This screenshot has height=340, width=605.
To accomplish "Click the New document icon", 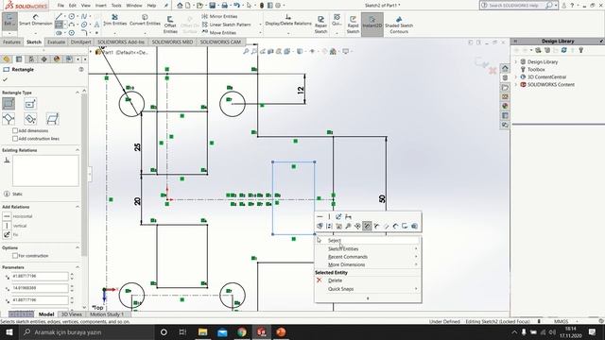I will [x=188, y=6].
